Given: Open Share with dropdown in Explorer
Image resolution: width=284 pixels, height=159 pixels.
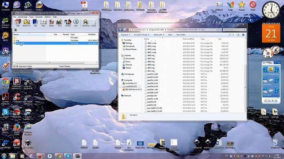Looking at the screenshot, I should tap(159, 34).
